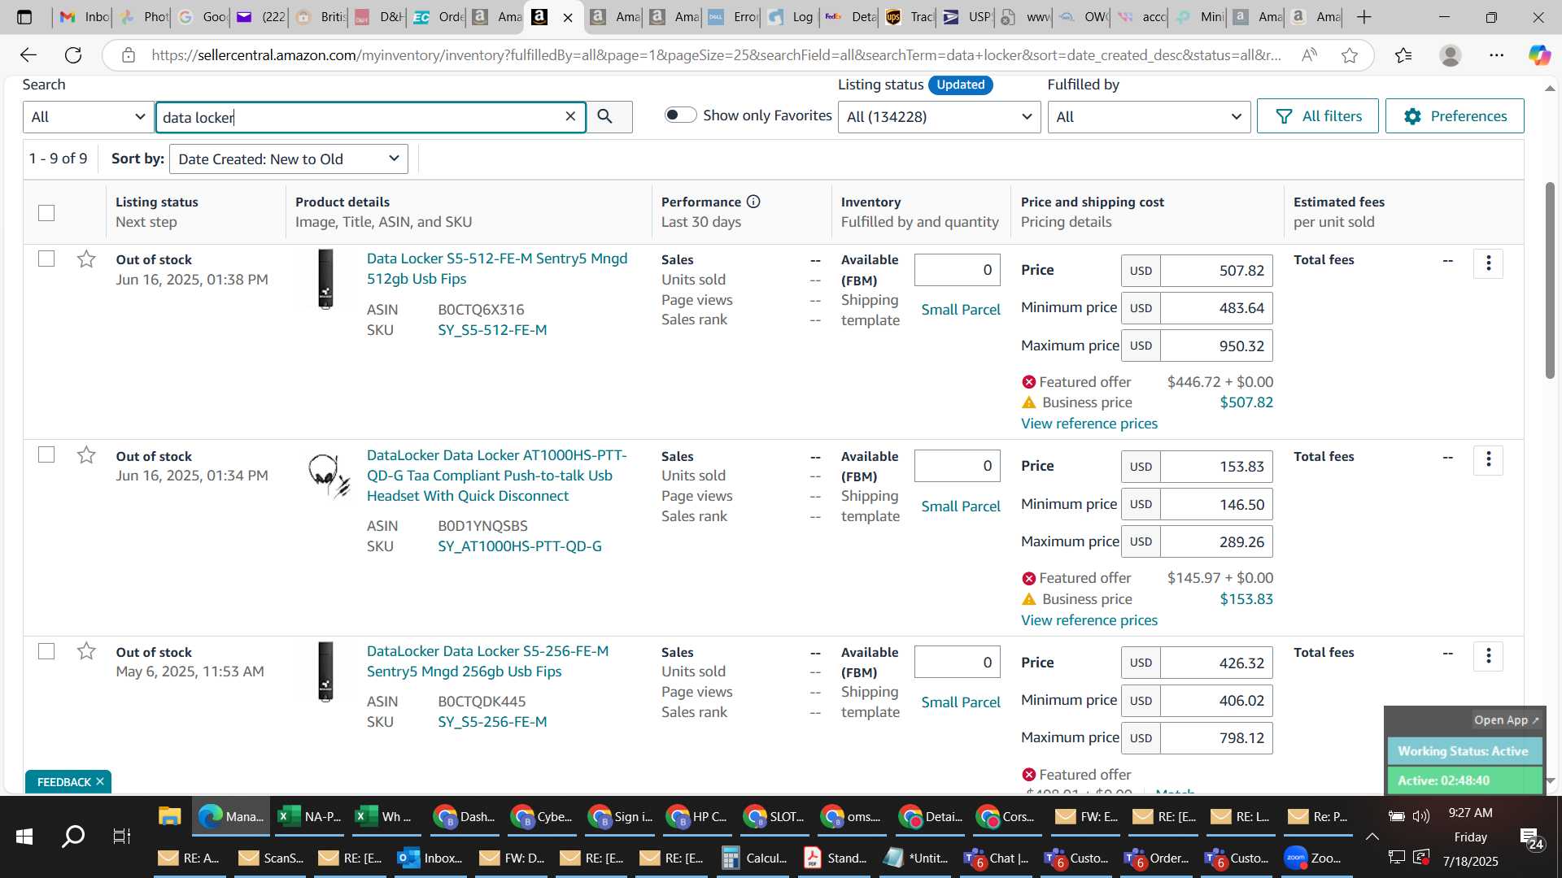Click Performance info icon
This screenshot has height=878, width=1562.
point(753,202)
